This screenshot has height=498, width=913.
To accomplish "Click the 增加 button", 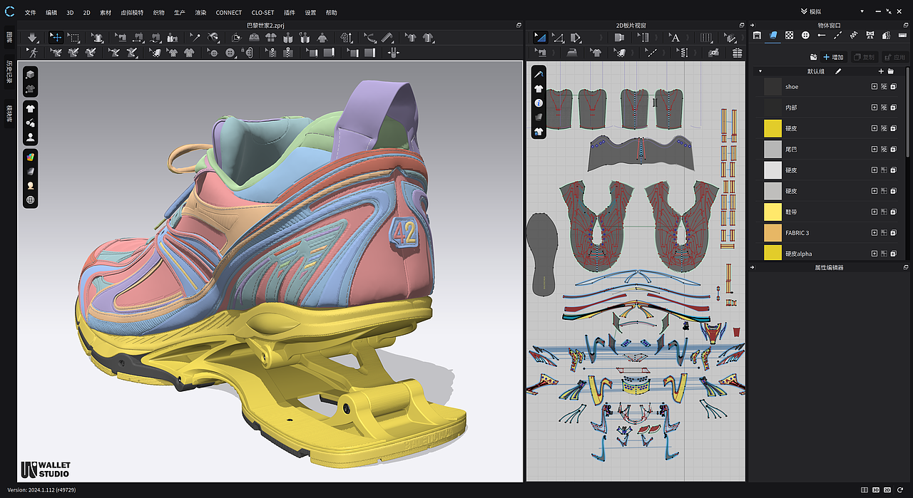I will click(x=834, y=57).
